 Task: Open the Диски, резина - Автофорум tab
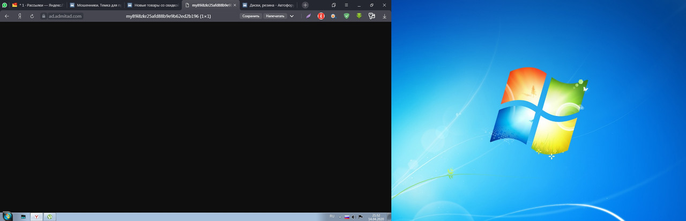click(x=268, y=5)
